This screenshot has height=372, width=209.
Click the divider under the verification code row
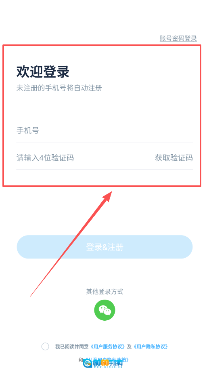point(104,169)
